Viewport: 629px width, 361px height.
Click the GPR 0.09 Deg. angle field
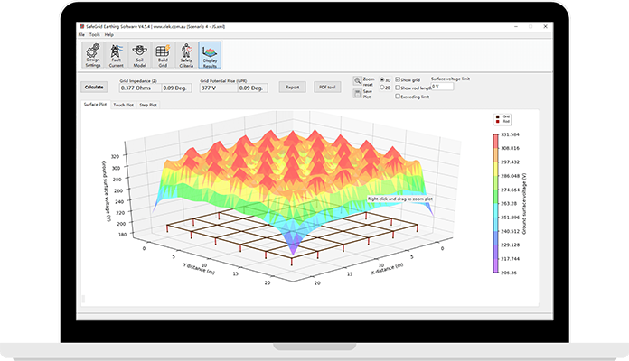coord(253,88)
